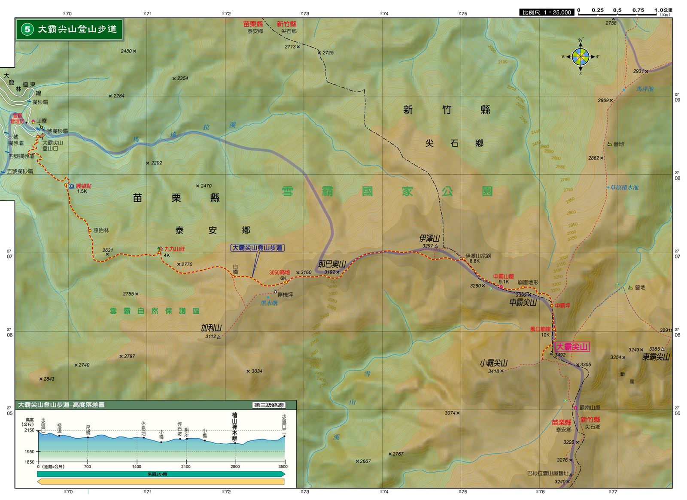Select the 九九山莊 hut icon
This screenshot has height=500, width=687.
160,248
